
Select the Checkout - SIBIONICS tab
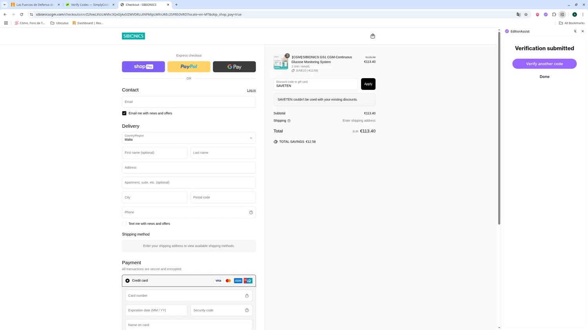(x=145, y=5)
